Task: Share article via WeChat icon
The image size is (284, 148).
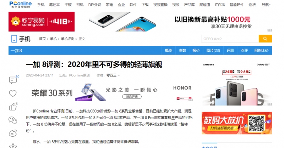Action: click(13, 120)
